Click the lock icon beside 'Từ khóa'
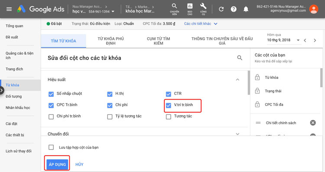The image size is (325, 172). [x=257, y=77]
